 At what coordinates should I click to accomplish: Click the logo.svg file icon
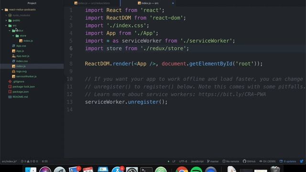click(13, 71)
